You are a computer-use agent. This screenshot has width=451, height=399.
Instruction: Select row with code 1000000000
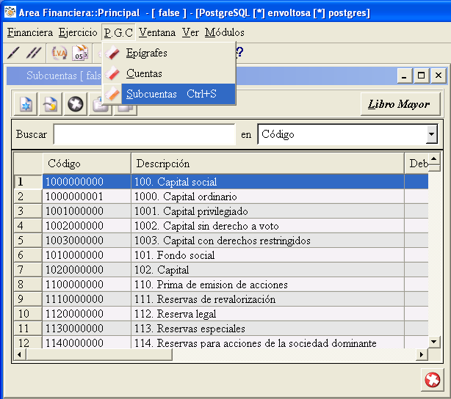pos(221,182)
